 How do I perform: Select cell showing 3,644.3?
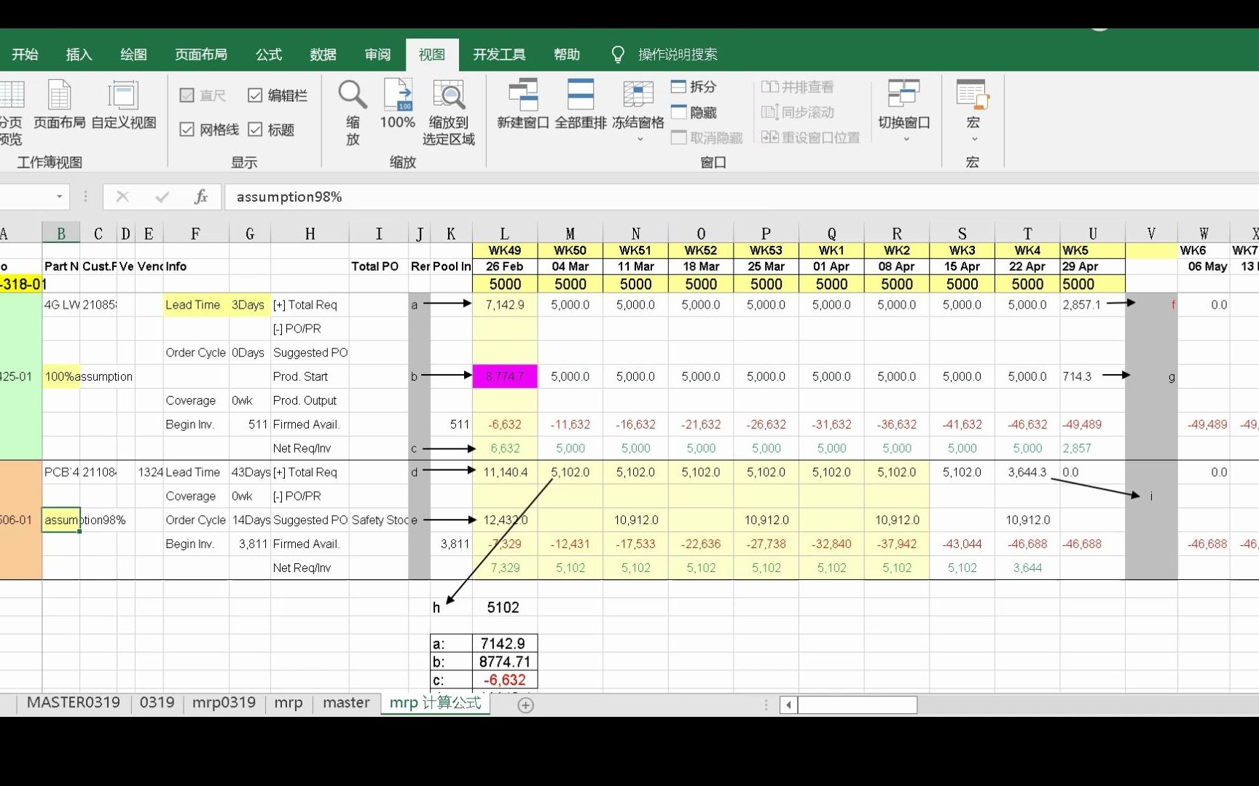pyautogui.click(x=1027, y=472)
